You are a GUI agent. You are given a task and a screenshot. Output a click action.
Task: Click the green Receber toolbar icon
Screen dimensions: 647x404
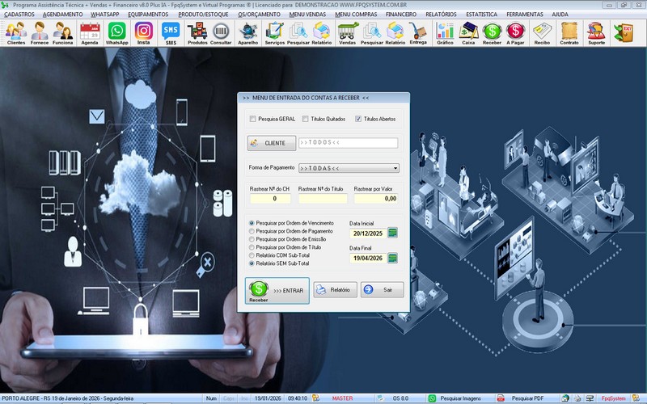(492, 33)
